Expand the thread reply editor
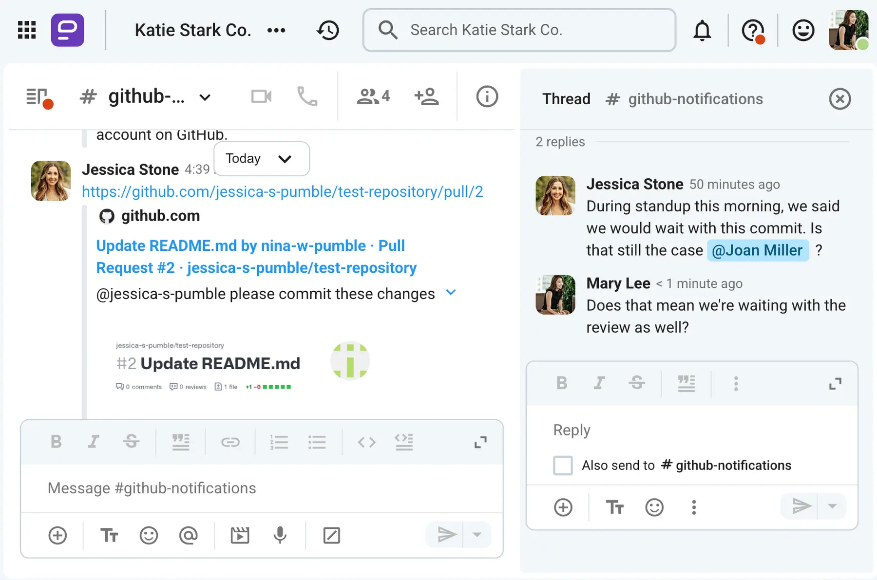The height and width of the screenshot is (580, 877). [835, 384]
